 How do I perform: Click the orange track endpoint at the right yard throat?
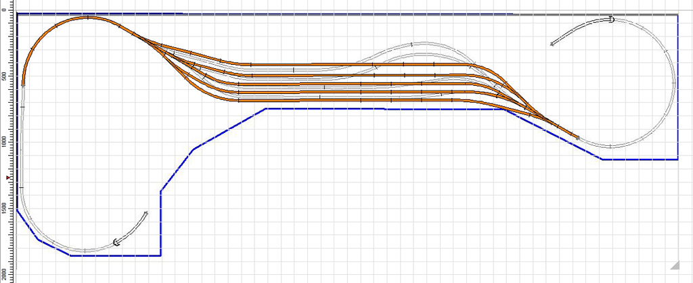pyautogui.click(x=577, y=138)
